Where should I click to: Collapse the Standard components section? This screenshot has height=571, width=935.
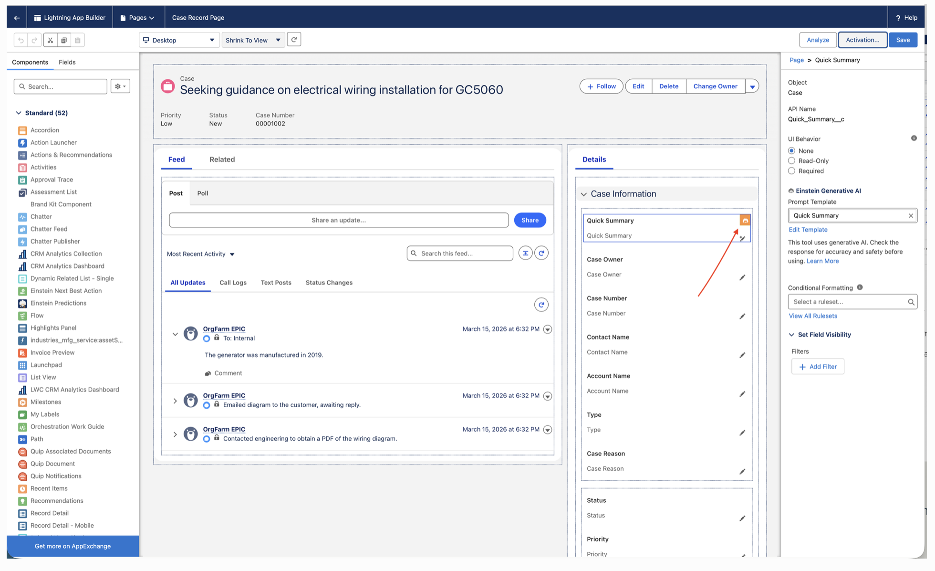[x=19, y=113]
